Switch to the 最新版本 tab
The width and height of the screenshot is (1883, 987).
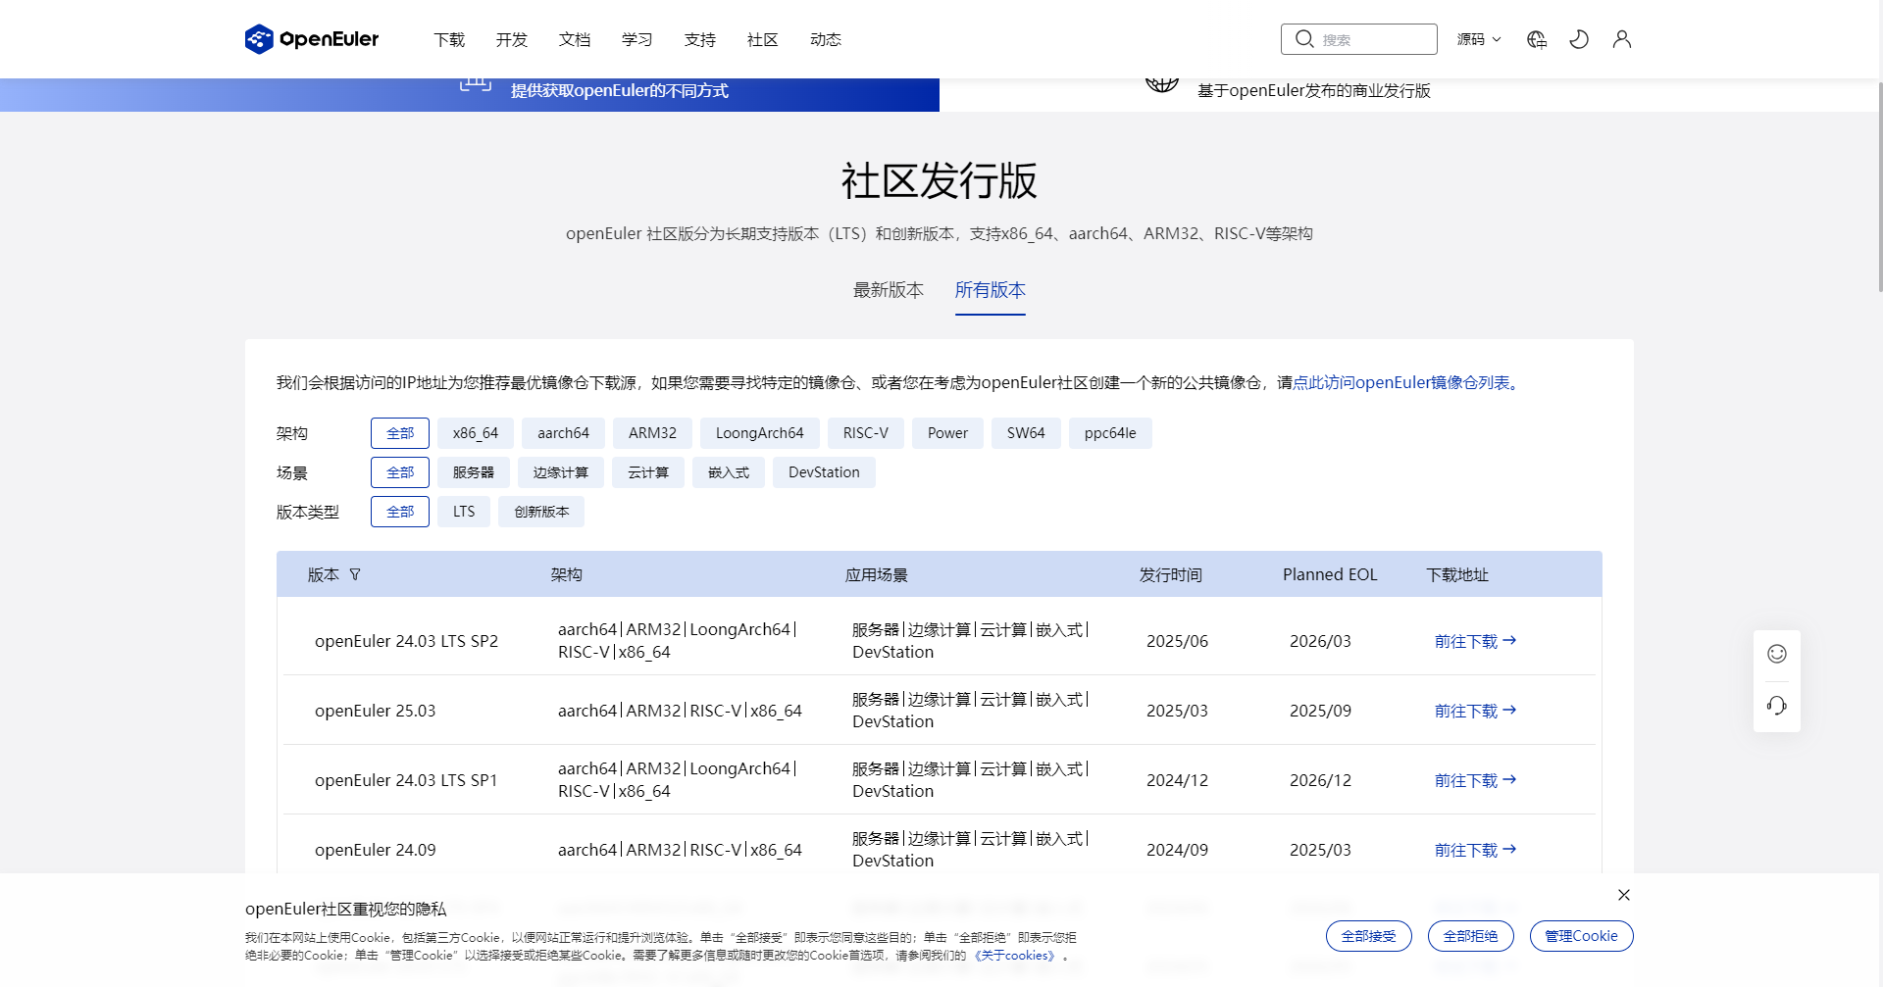coord(888,290)
